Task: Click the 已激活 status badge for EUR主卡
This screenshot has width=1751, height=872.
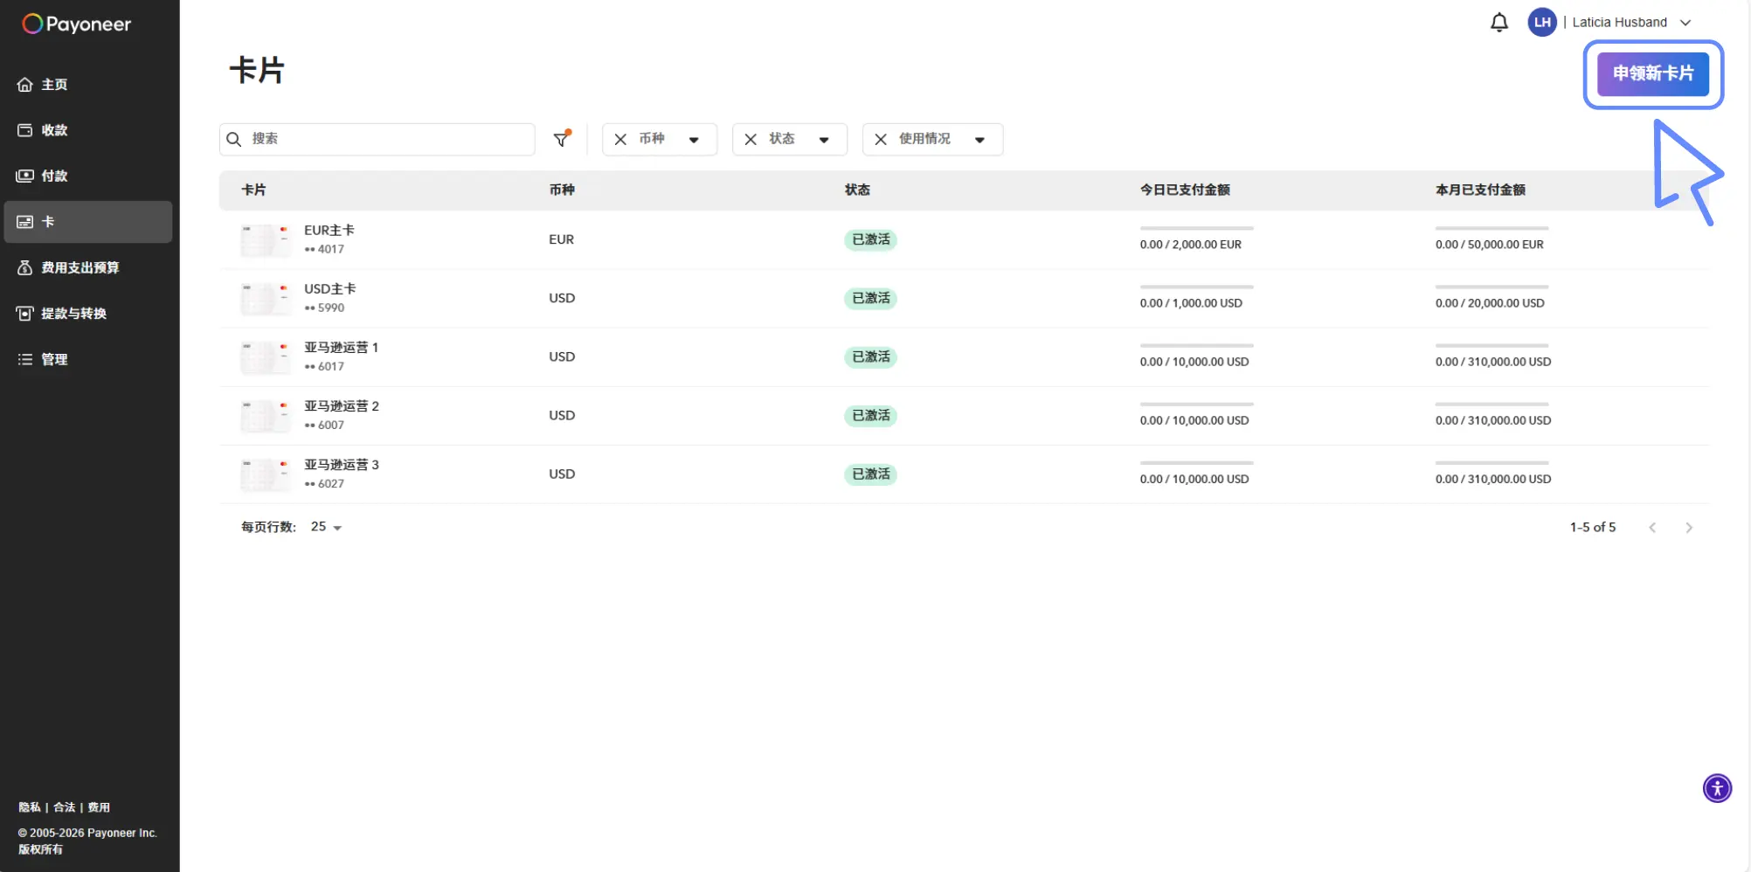Action: (871, 240)
